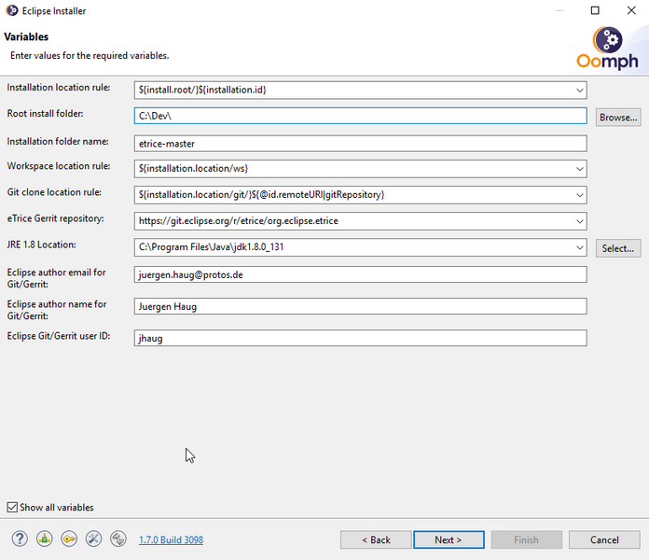Uncheck the Show all variables checkbox
The height and width of the screenshot is (560, 649).
pyautogui.click(x=12, y=507)
